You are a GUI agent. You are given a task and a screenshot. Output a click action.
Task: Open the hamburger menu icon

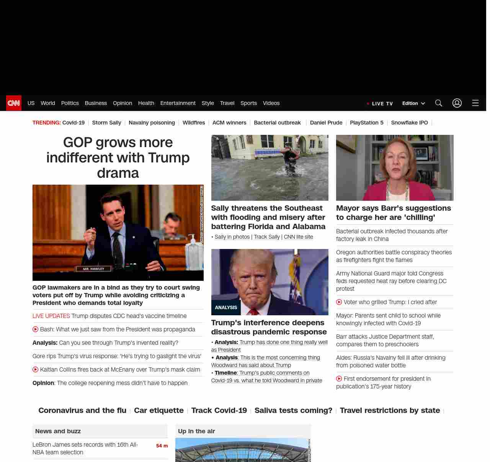(x=475, y=103)
